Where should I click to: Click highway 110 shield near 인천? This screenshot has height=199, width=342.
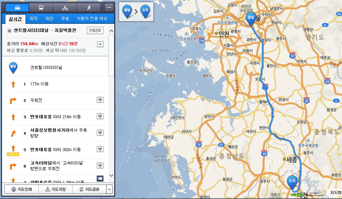pyautogui.click(x=202, y=41)
